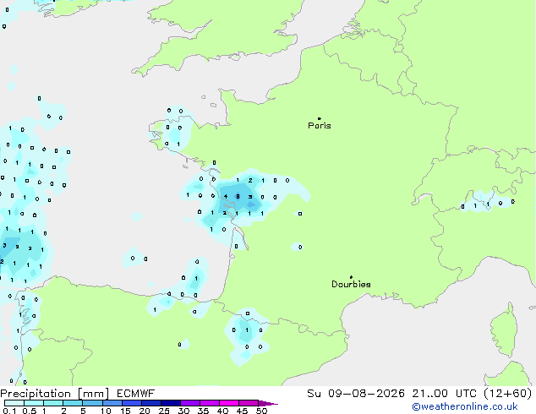
Task: Click the Paris location dot marker
Action: pyautogui.click(x=320, y=118)
